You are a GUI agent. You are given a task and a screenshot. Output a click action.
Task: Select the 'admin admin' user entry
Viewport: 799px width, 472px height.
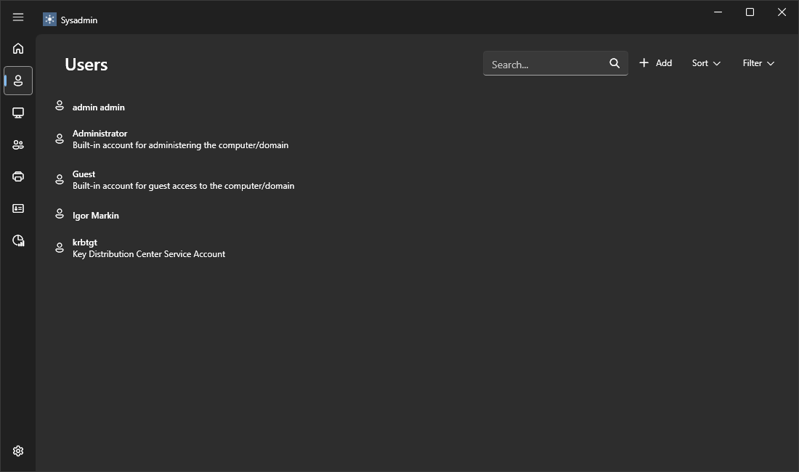[x=99, y=107]
